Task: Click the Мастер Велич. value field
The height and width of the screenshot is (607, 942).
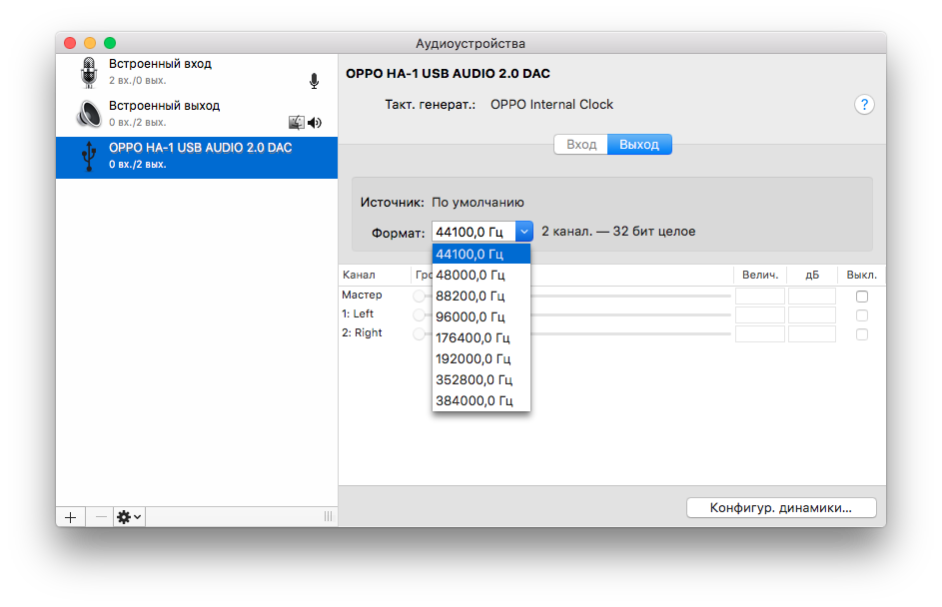Action: [x=760, y=297]
